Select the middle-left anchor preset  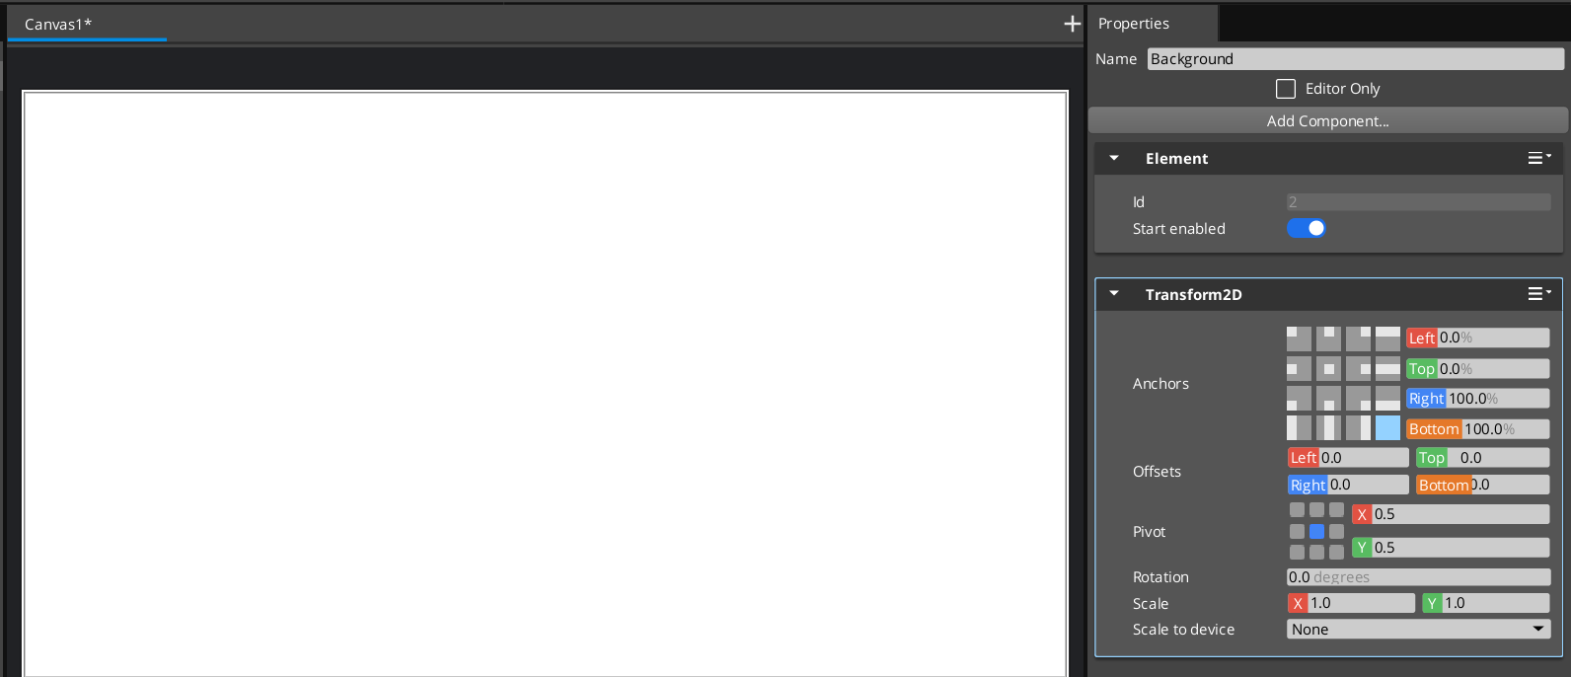(1299, 369)
